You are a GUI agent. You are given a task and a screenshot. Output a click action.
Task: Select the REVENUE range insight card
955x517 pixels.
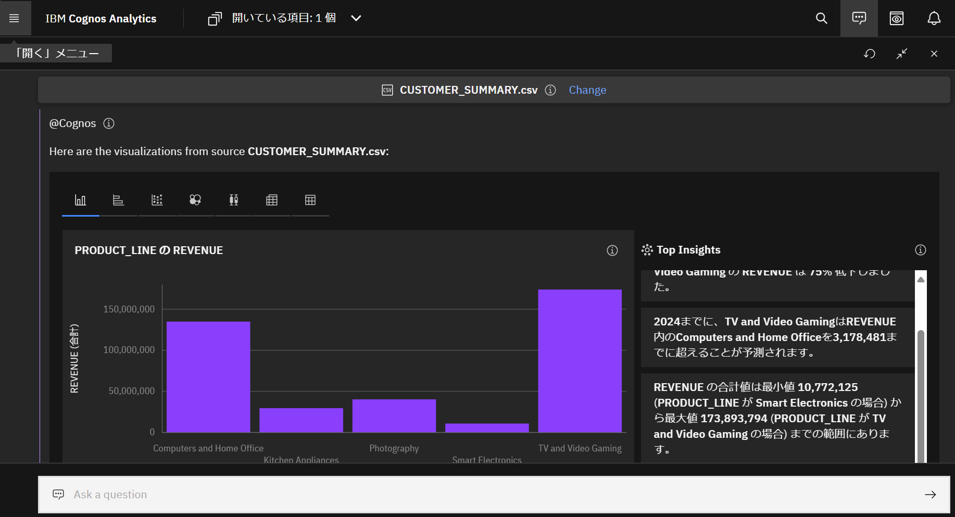(777, 418)
